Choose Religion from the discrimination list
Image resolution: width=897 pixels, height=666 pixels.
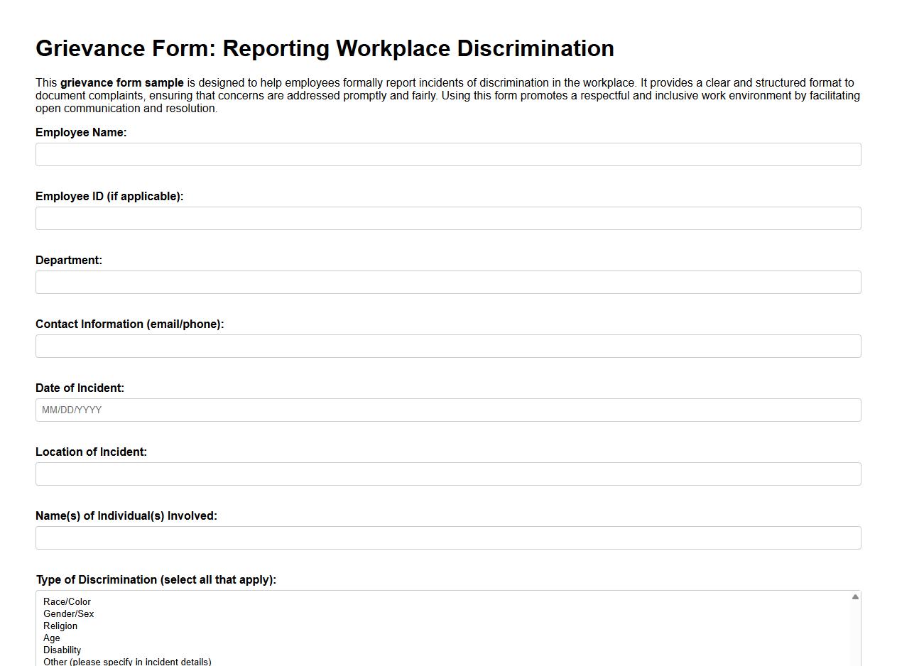60,626
